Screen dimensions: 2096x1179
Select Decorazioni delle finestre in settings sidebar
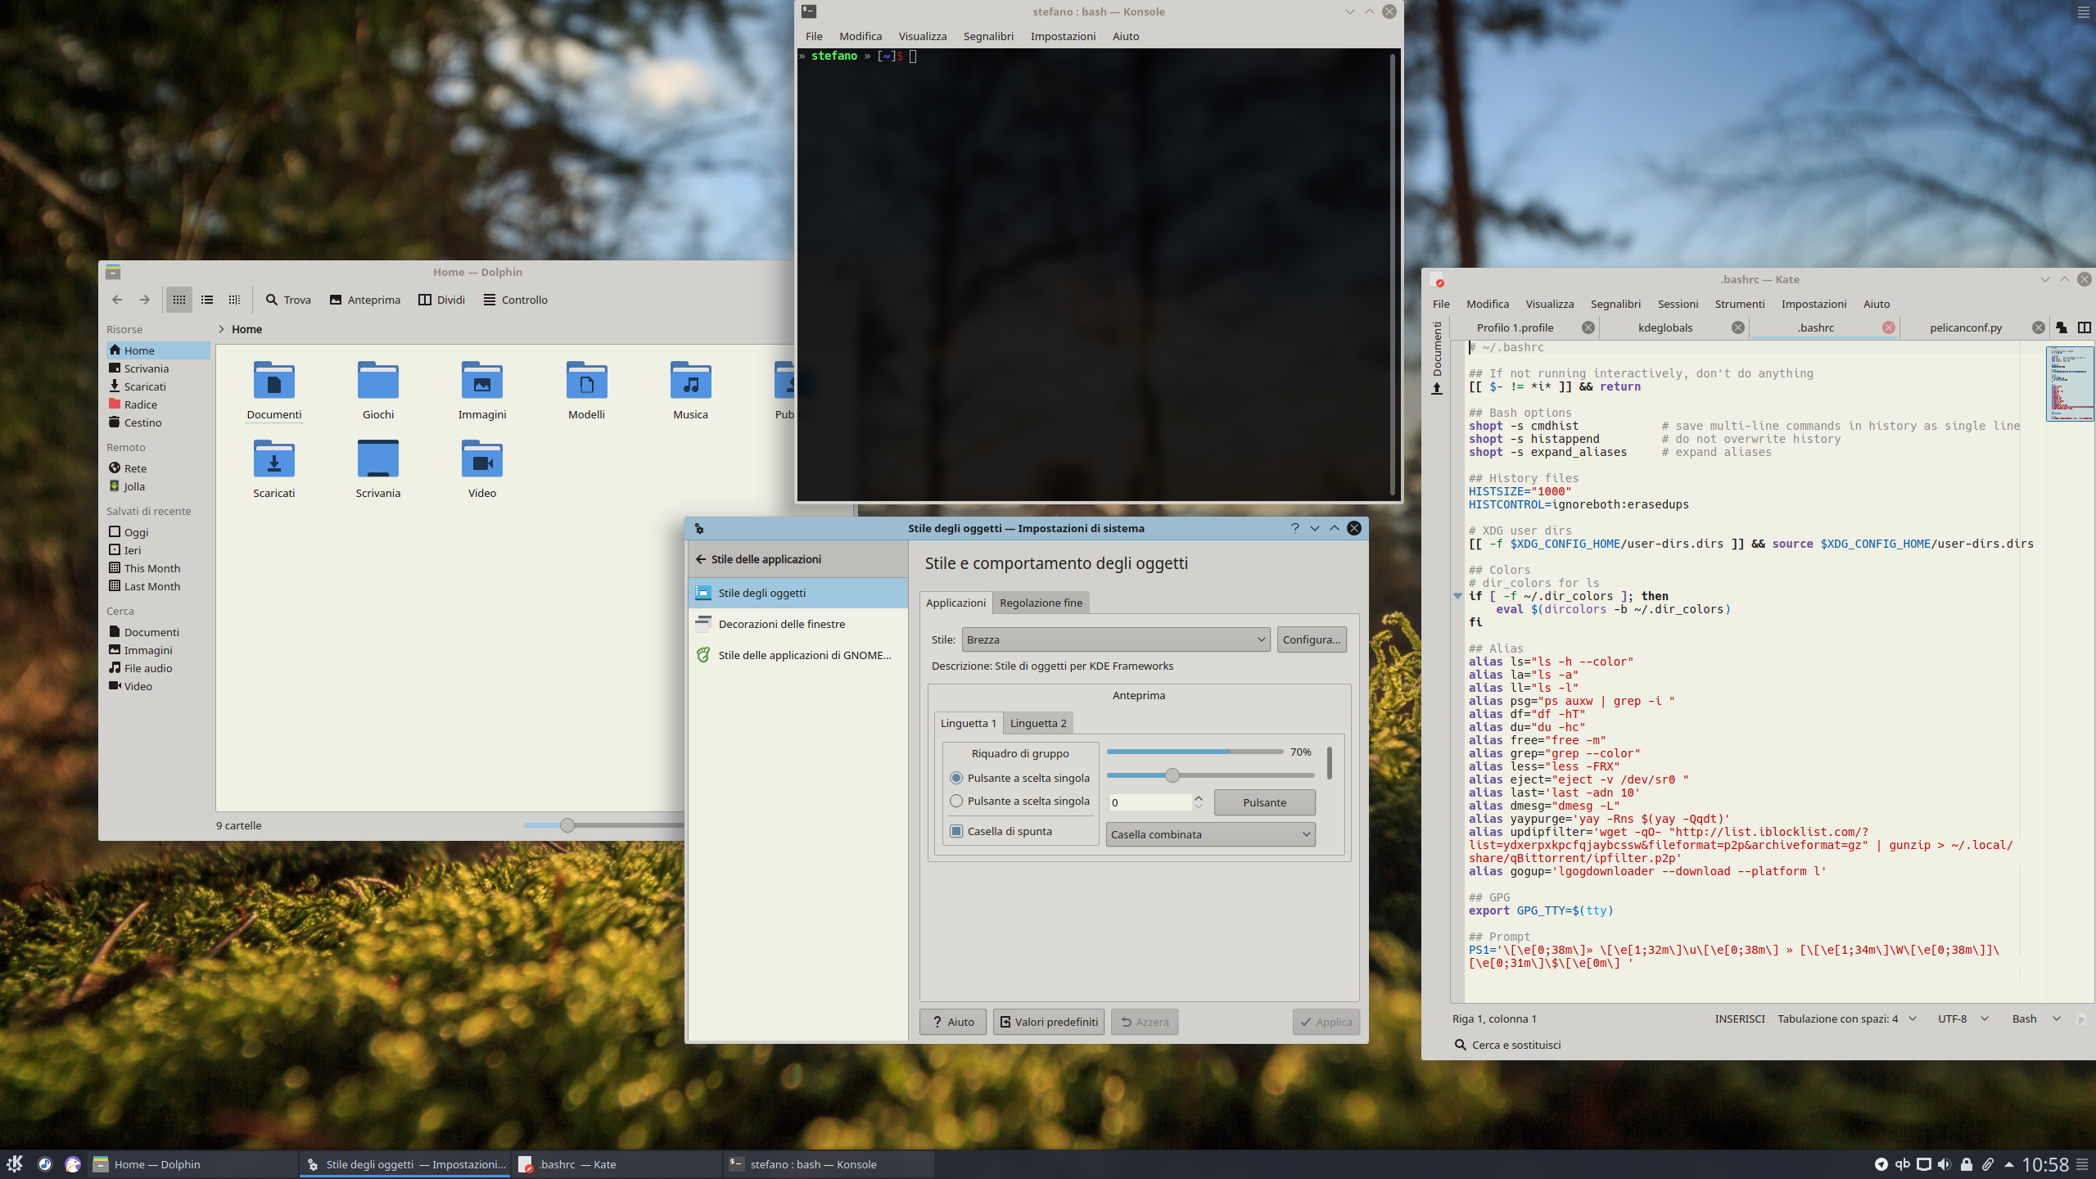coord(797,624)
